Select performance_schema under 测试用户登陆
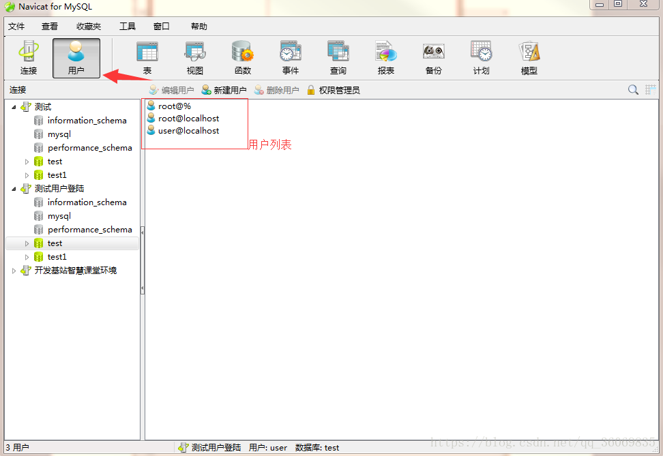The image size is (663, 456). click(89, 230)
